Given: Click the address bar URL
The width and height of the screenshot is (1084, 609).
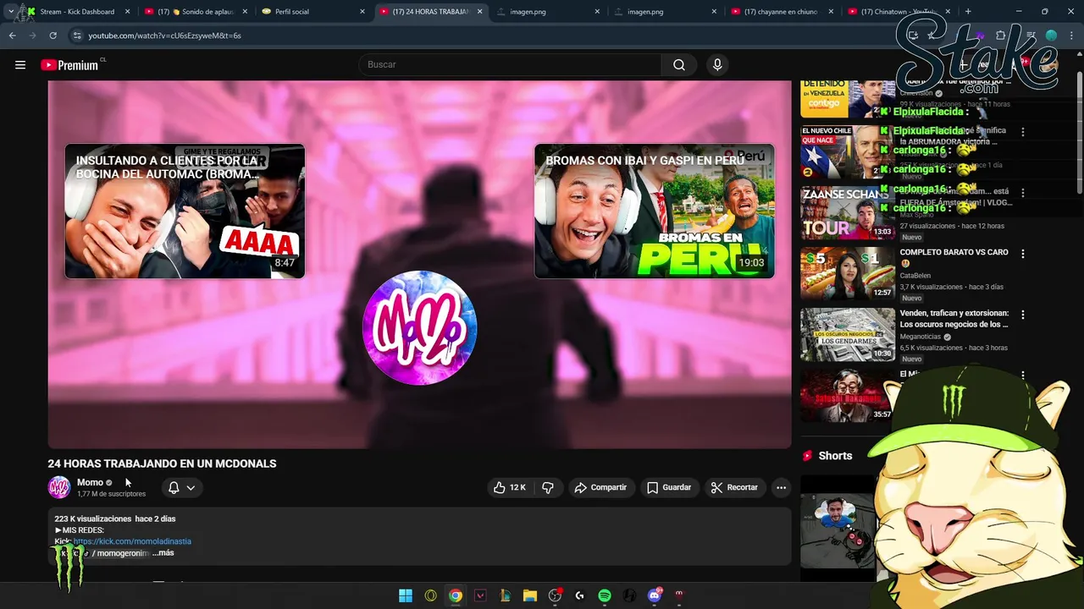Looking at the screenshot, I should 164,36.
